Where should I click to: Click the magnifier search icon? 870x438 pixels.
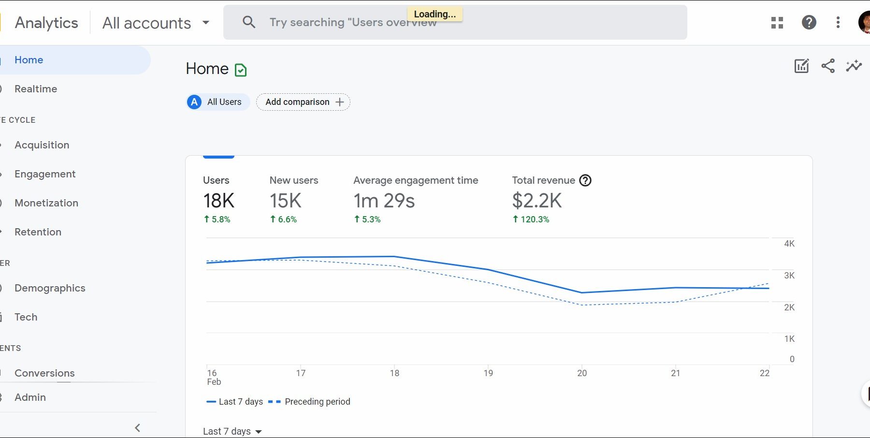249,22
